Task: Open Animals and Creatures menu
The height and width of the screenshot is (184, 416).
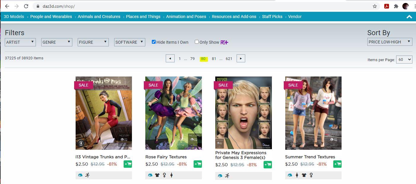Action: click(99, 17)
